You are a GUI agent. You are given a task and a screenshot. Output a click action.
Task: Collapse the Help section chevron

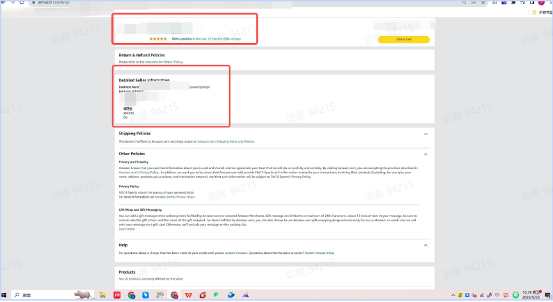coord(426,245)
